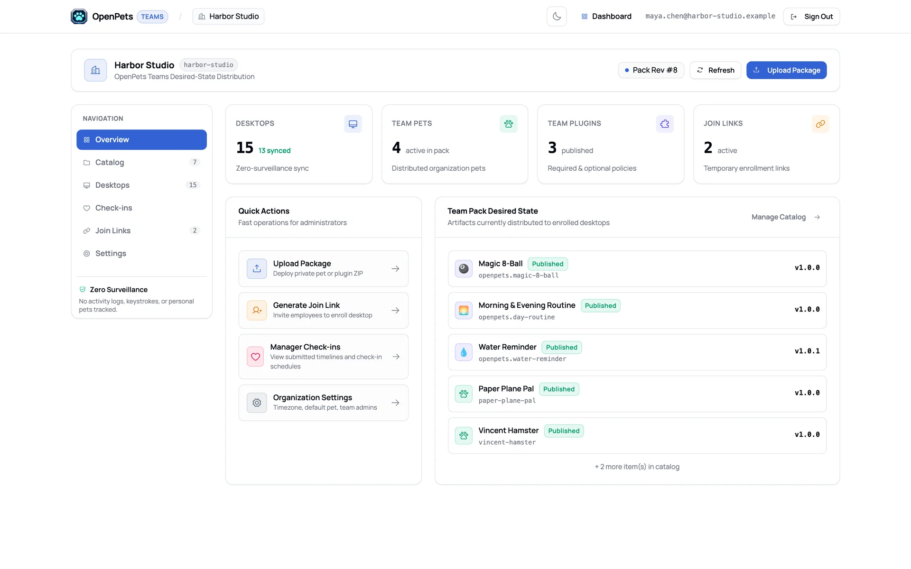Open Catalog in the sidebar
Viewport: 911px width, 569px height.
(141, 163)
